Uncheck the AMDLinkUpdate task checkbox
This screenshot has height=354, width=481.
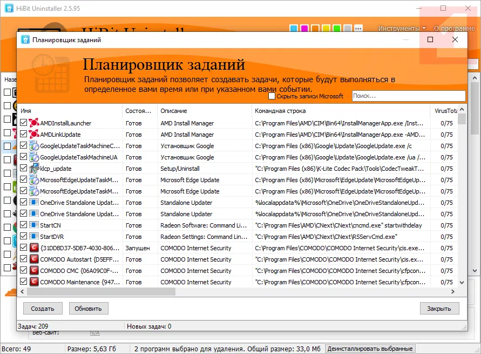tap(23, 134)
